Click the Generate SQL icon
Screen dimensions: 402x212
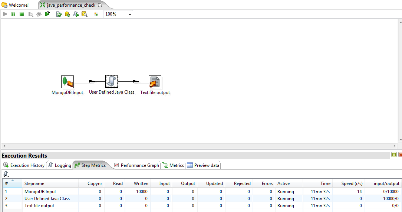coord(76,14)
